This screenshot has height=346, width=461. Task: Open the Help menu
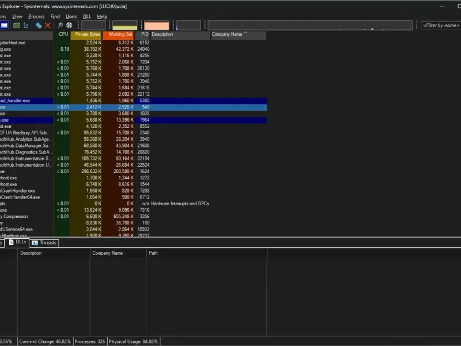click(x=102, y=17)
